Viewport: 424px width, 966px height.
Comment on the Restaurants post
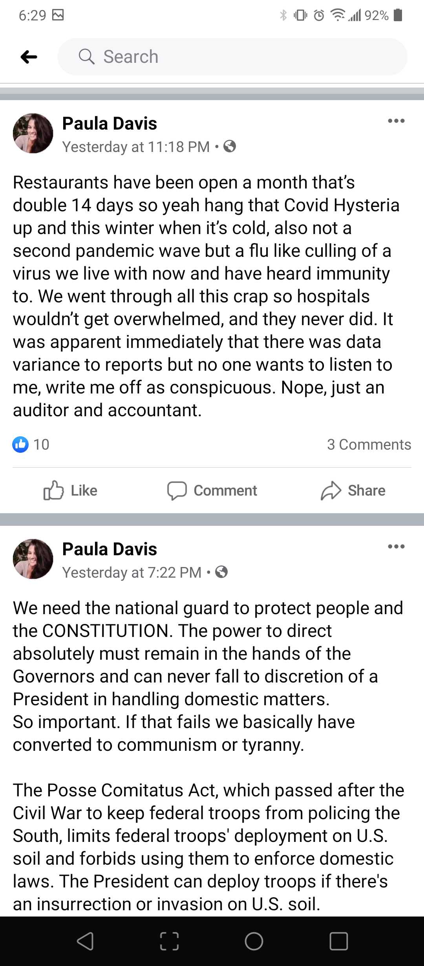212,490
